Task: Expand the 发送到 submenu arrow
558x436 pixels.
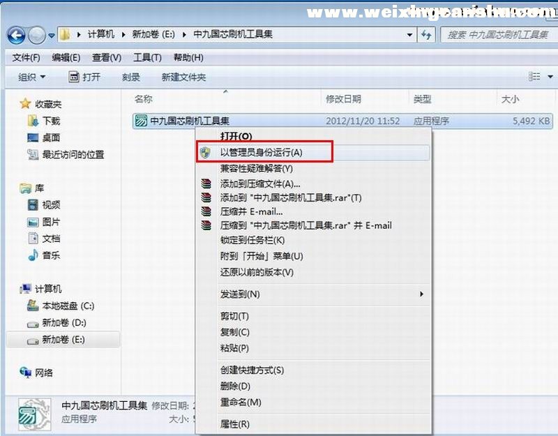Action: 421,294
